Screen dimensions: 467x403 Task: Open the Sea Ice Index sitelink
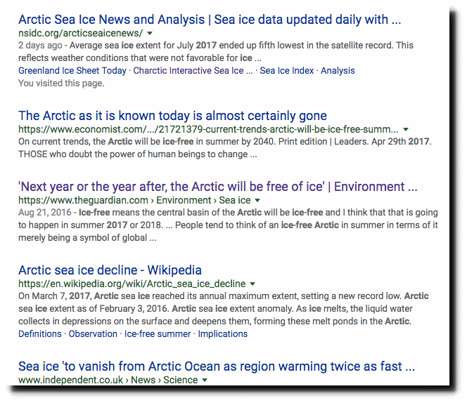(287, 70)
